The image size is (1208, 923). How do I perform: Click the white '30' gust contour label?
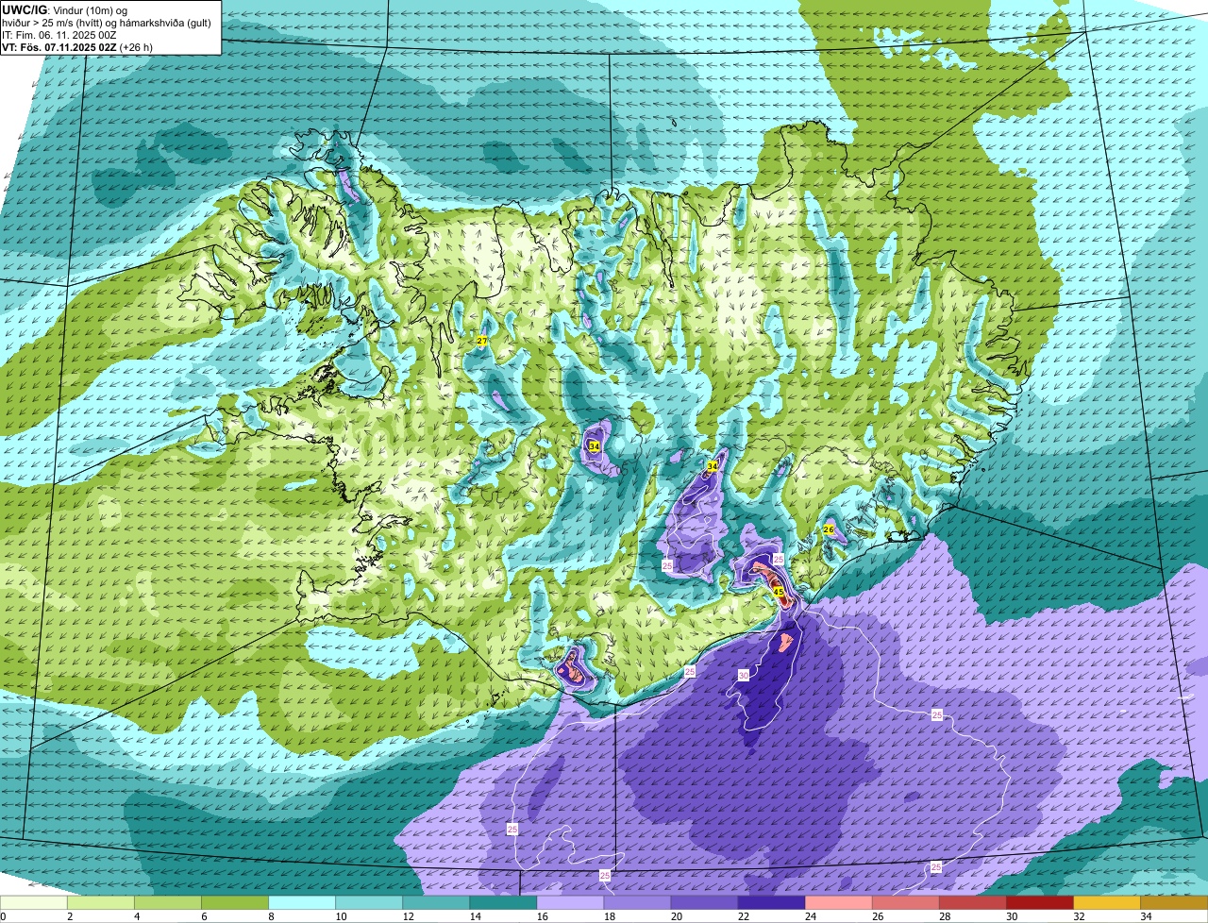click(x=744, y=675)
